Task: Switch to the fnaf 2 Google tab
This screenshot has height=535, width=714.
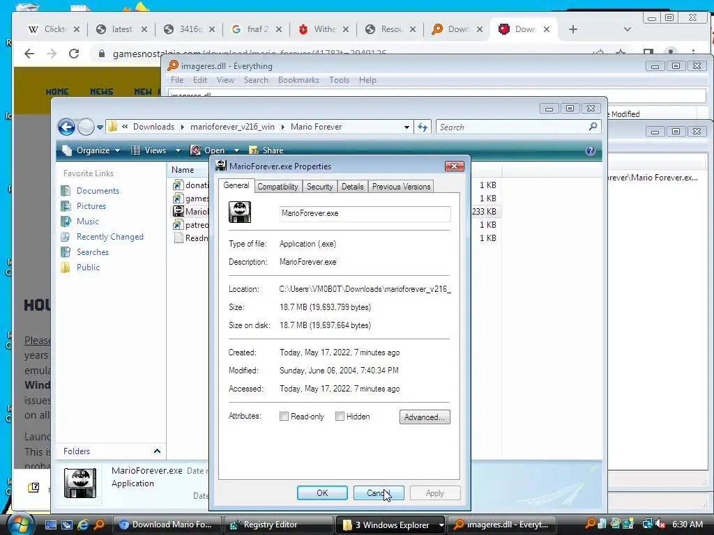Action: (257, 29)
